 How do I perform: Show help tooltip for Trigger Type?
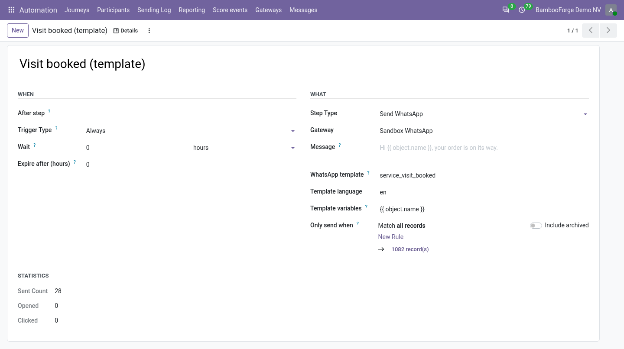pyautogui.click(x=56, y=128)
